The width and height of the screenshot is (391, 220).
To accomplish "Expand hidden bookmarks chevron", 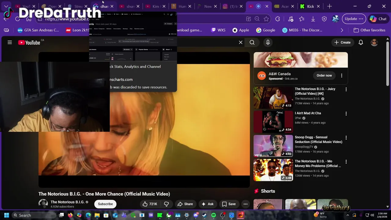I will (342, 30).
